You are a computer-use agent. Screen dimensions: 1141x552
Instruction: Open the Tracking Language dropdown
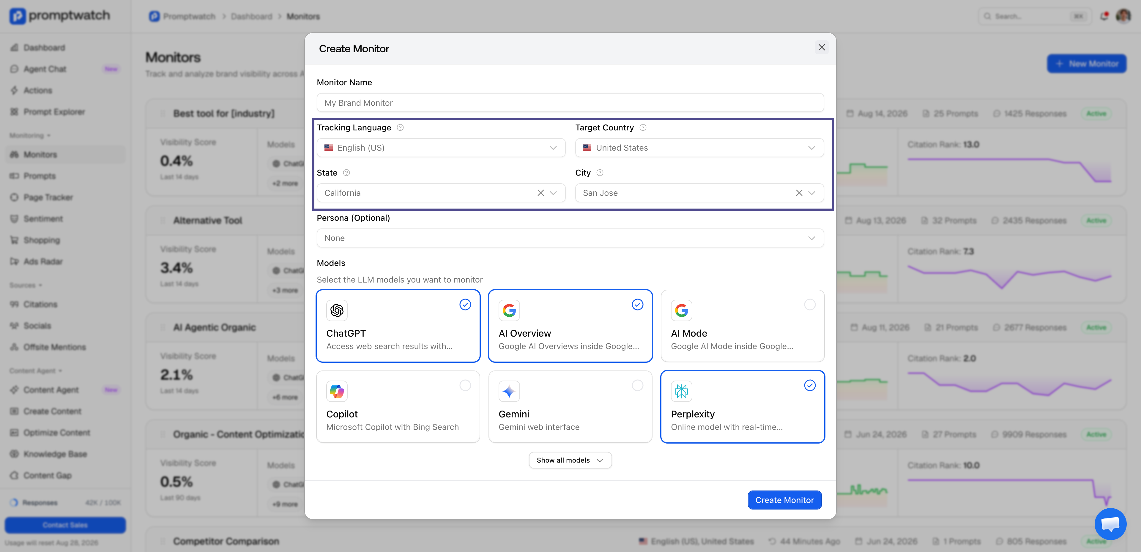point(441,148)
